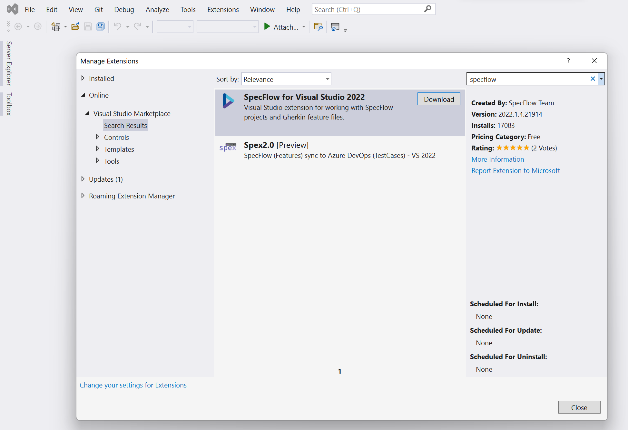This screenshot has width=628, height=430.
Task: Click the dialog help question mark
Action: 568,61
